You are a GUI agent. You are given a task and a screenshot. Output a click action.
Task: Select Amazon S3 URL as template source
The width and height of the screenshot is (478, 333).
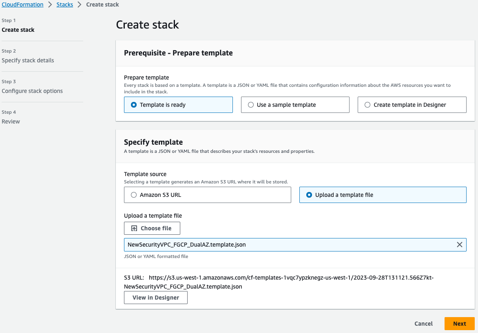[x=207, y=195]
